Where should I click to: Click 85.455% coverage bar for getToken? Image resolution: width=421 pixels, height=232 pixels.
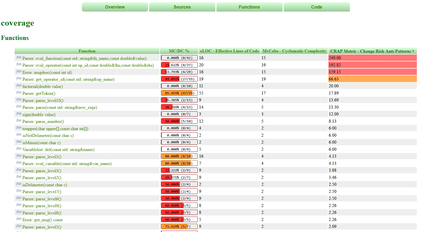(x=179, y=93)
